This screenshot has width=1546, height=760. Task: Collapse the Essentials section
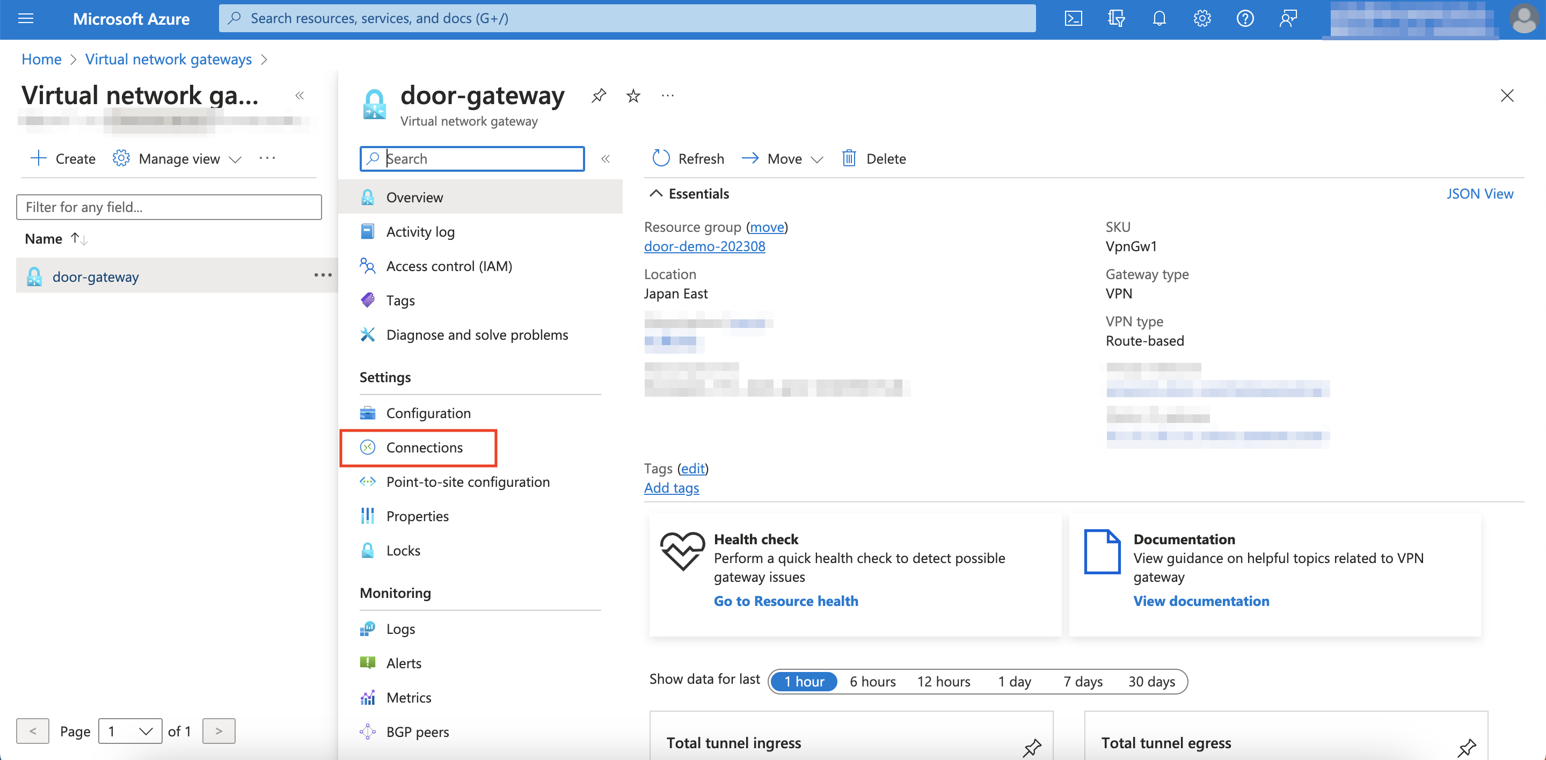pyautogui.click(x=656, y=193)
